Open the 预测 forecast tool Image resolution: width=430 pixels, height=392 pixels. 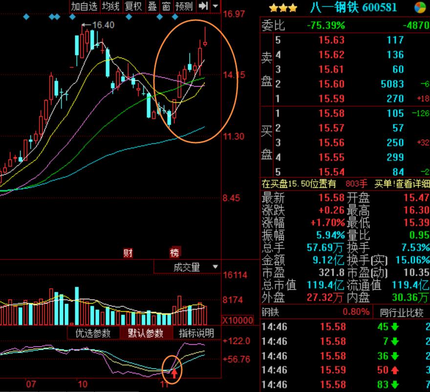coord(184,6)
